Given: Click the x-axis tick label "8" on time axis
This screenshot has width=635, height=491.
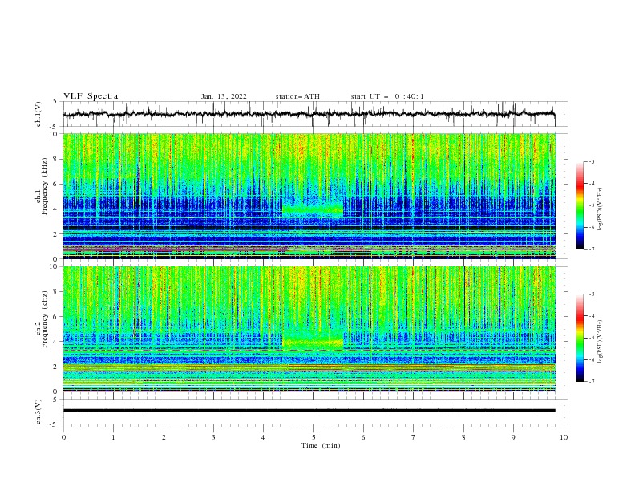Looking at the screenshot, I should pos(463,437).
